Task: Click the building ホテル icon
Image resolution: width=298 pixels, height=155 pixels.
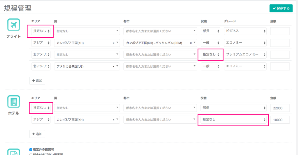Action: click(14, 102)
